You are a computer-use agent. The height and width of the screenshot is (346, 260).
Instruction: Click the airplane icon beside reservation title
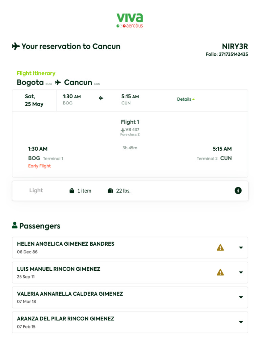pos(16,46)
